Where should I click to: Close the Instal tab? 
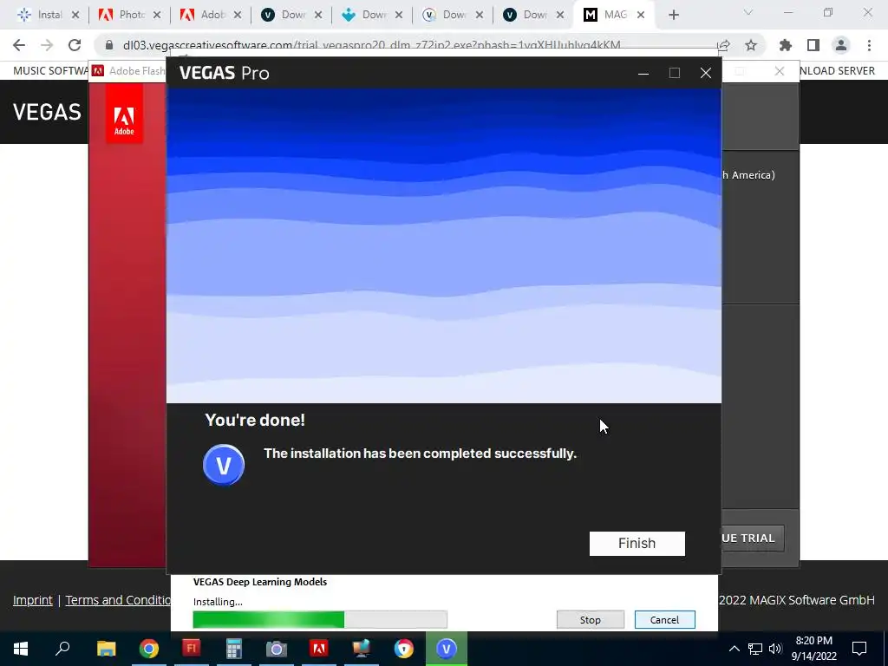click(75, 16)
